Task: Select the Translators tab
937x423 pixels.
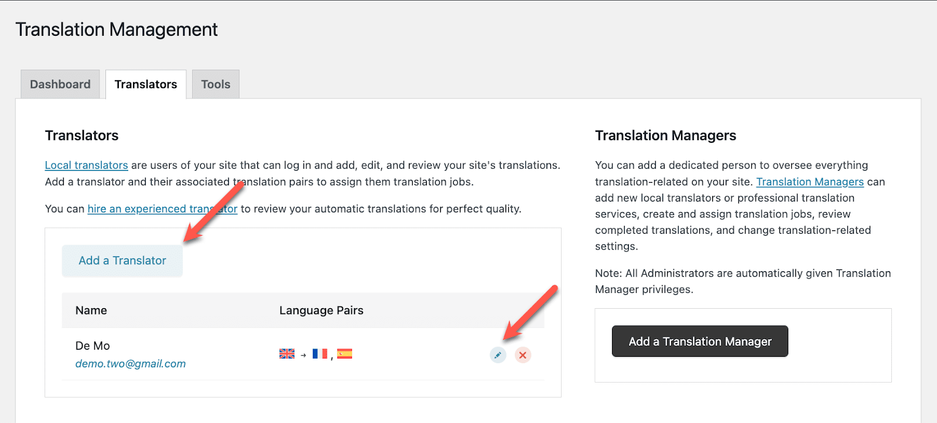Action: pyautogui.click(x=146, y=84)
